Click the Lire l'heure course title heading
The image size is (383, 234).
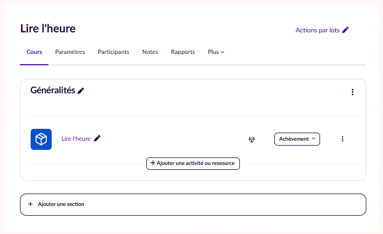point(48,29)
